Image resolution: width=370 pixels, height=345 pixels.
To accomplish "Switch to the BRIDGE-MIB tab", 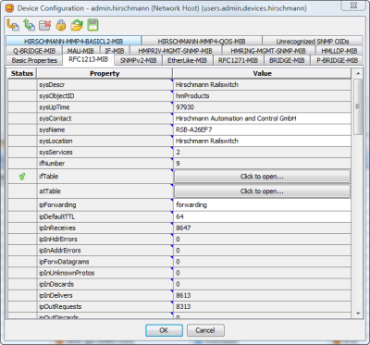I will [x=287, y=60].
